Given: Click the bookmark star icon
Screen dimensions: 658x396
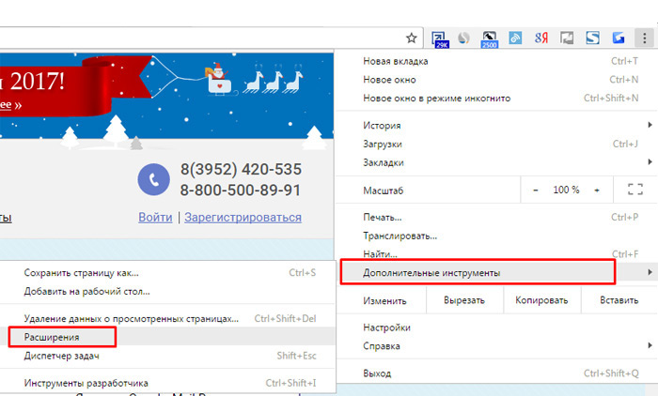Looking at the screenshot, I should tap(411, 38).
